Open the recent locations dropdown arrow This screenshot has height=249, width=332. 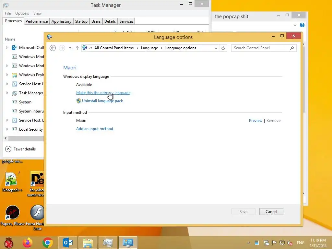(70, 48)
